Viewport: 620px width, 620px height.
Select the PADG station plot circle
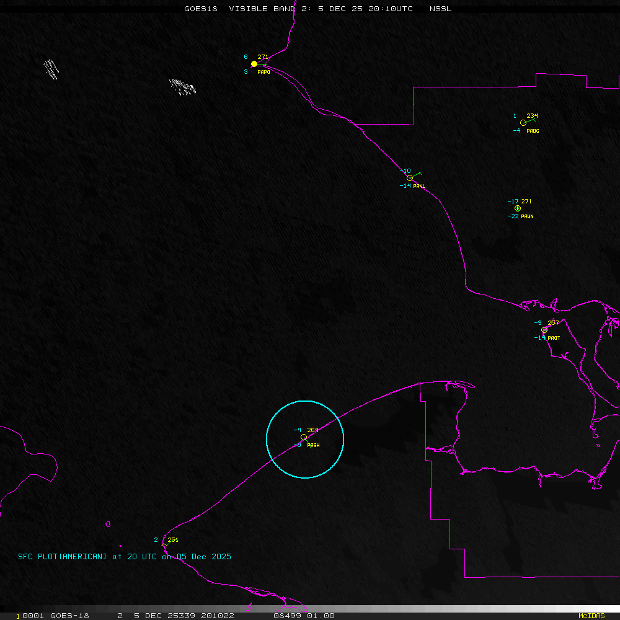[524, 123]
